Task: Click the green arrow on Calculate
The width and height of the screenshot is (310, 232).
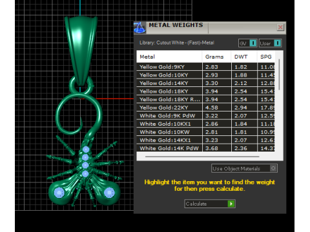Action: 231,204
